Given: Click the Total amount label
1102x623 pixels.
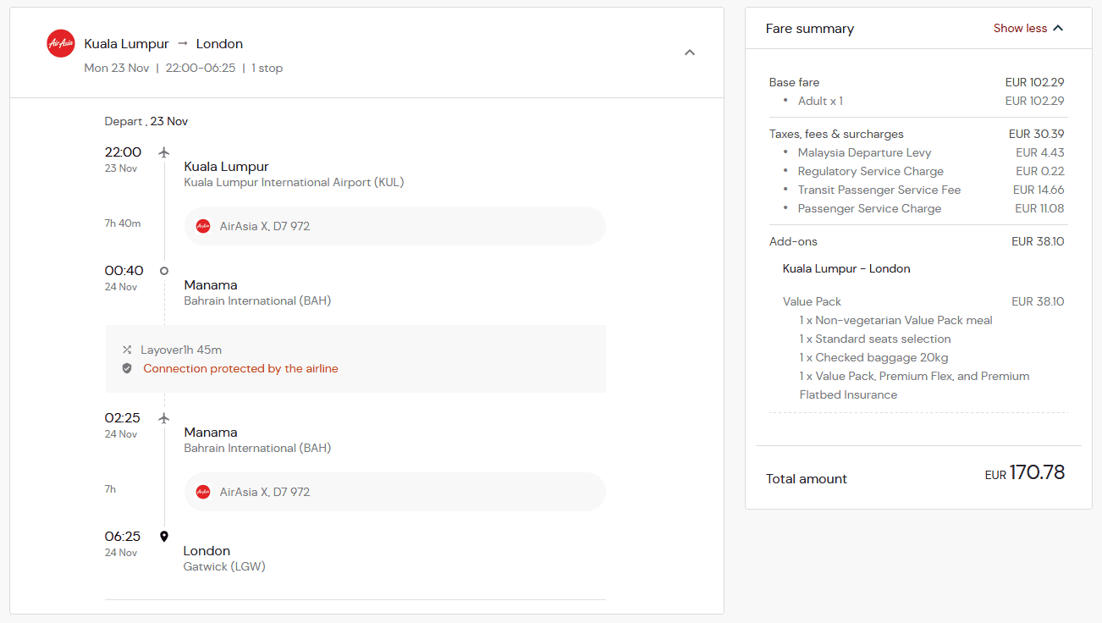Looking at the screenshot, I should click(807, 478).
